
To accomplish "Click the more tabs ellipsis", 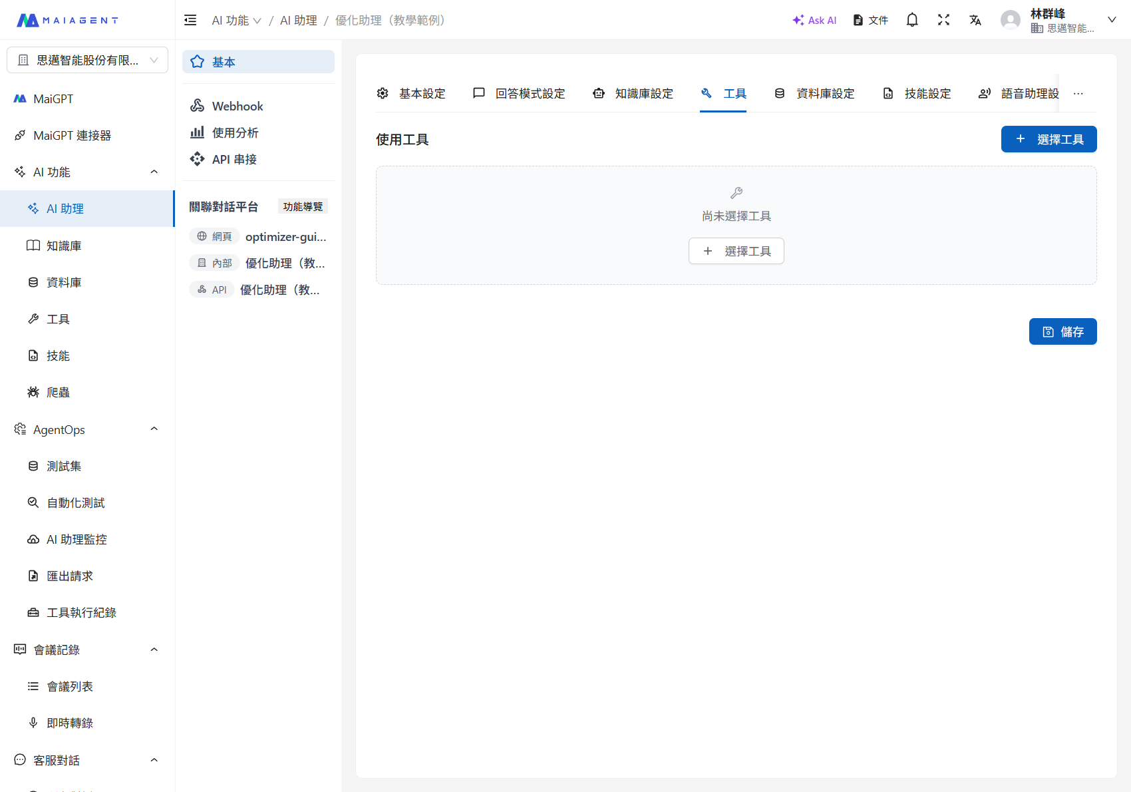I will (x=1078, y=94).
